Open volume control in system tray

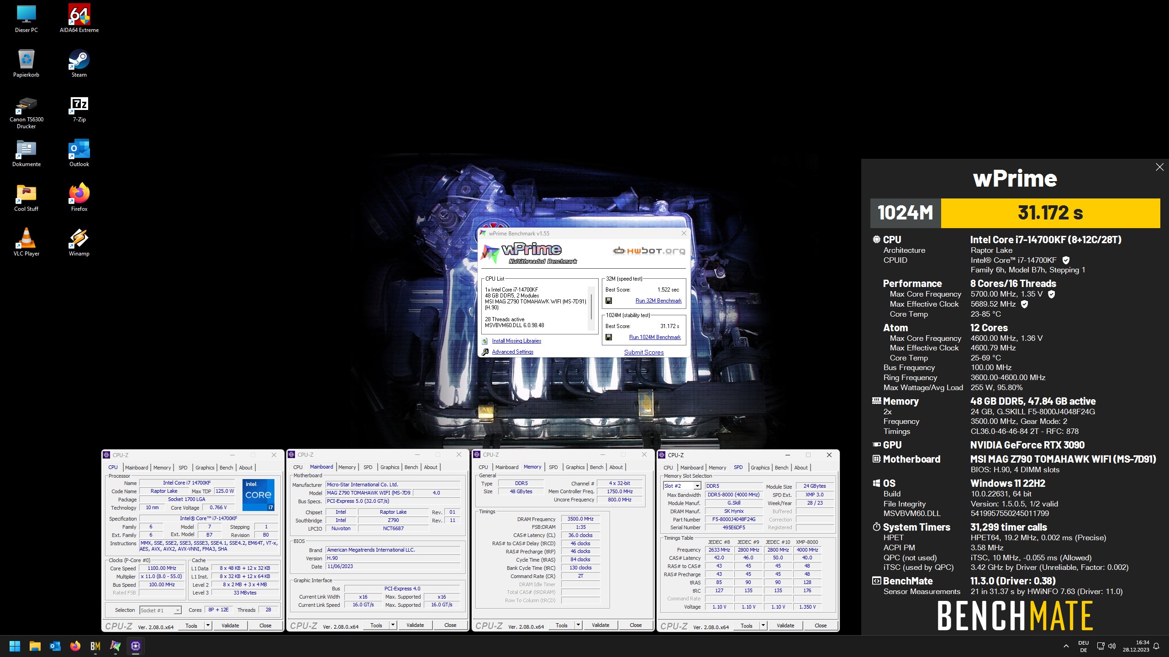click(1112, 646)
